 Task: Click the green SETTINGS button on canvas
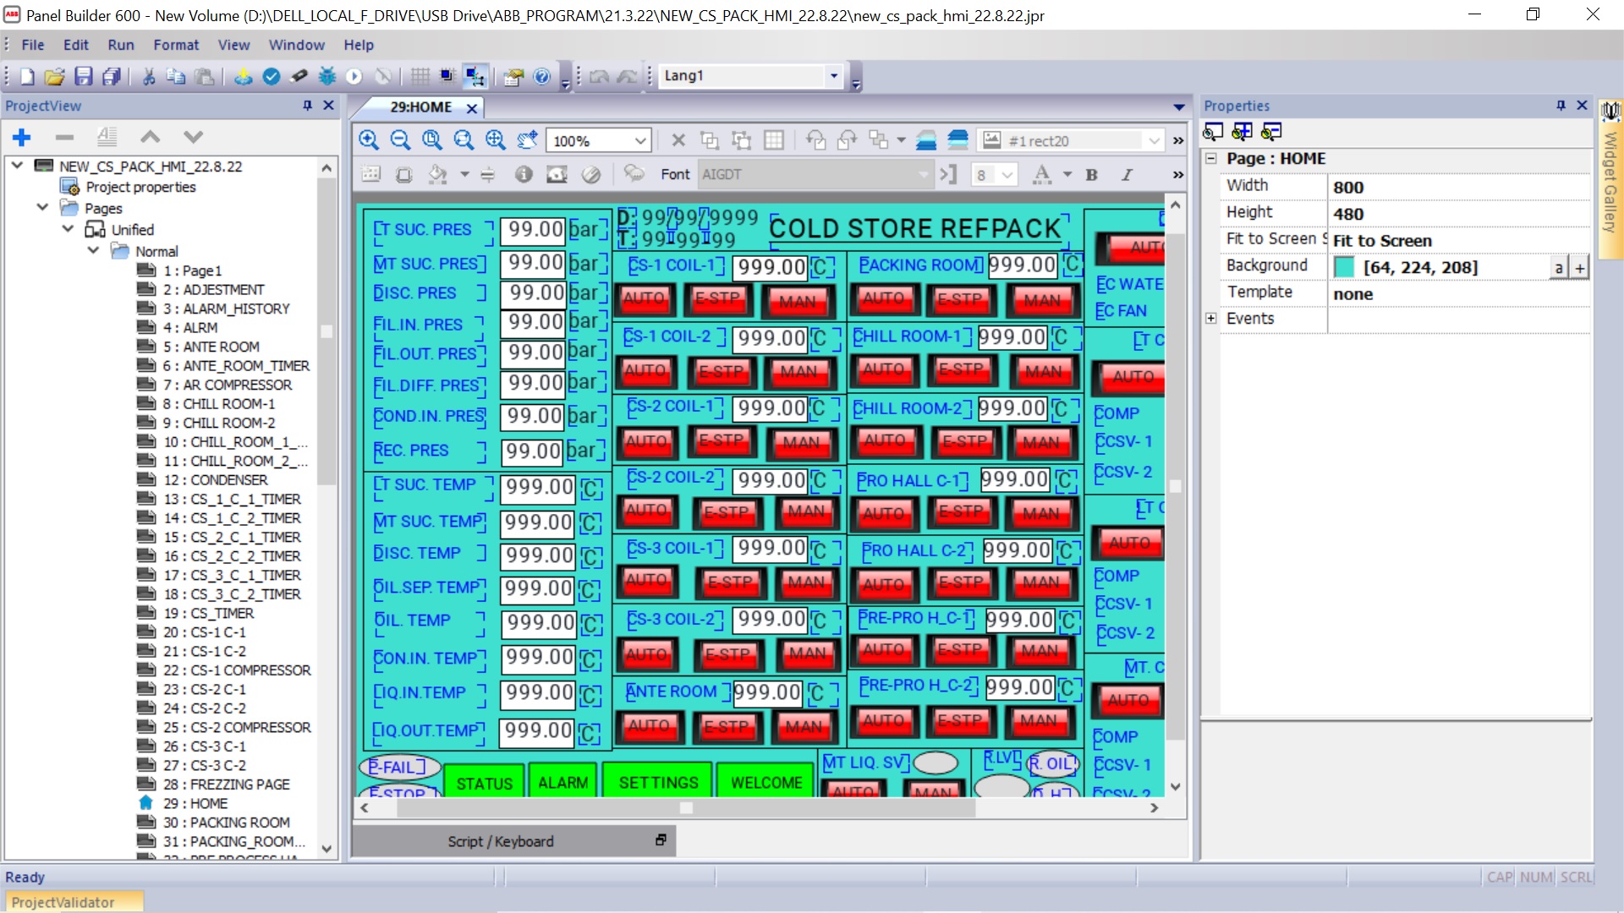coord(658,783)
